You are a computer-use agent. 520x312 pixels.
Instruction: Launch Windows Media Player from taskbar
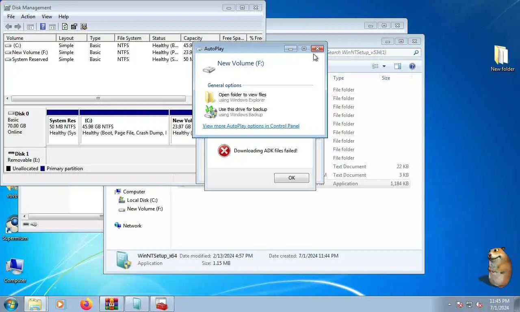pyautogui.click(x=61, y=304)
